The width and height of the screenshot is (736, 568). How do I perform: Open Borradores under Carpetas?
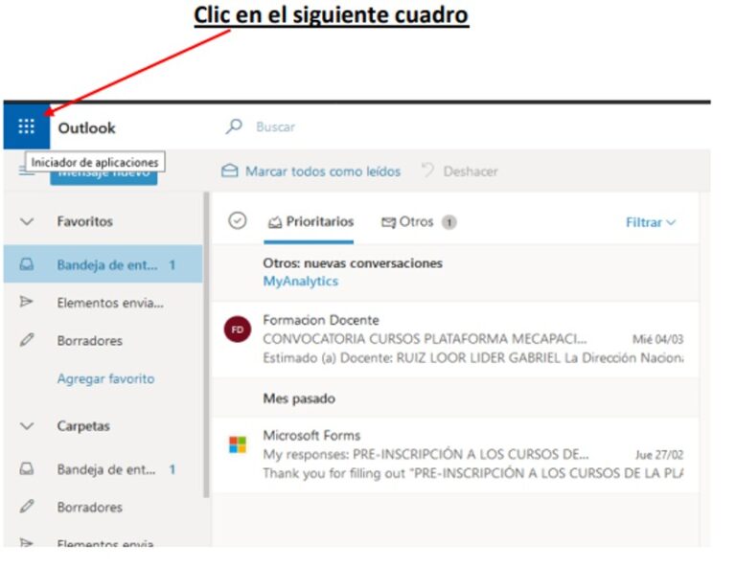(x=90, y=507)
